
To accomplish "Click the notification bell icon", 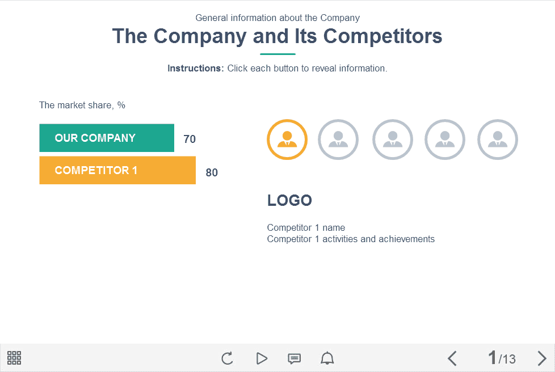I will click(x=327, y=358).
